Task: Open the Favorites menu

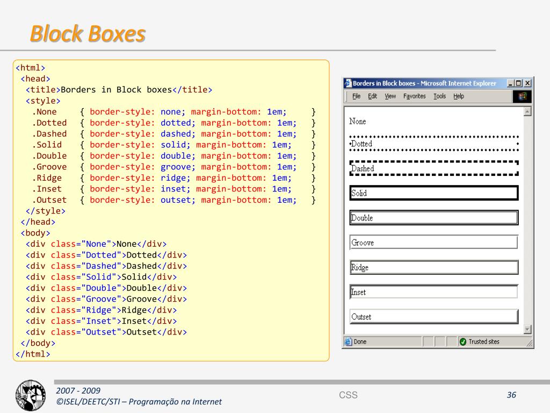Action: pos(414,96)
